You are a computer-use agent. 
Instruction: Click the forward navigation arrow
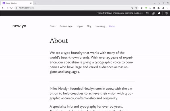[7, 8]
